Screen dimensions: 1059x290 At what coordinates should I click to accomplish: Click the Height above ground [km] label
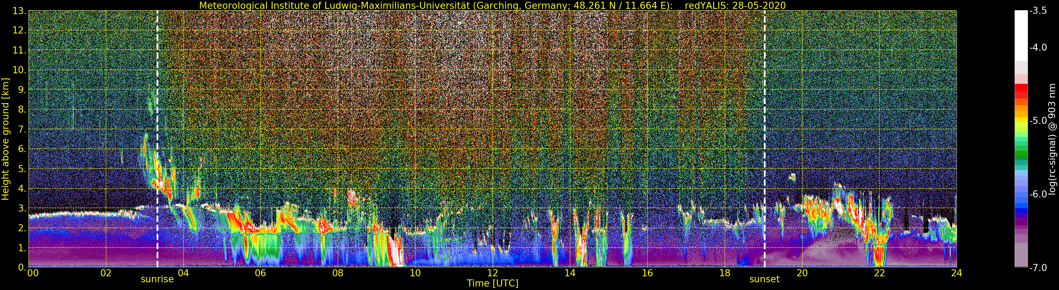click(x=5, y=139)
